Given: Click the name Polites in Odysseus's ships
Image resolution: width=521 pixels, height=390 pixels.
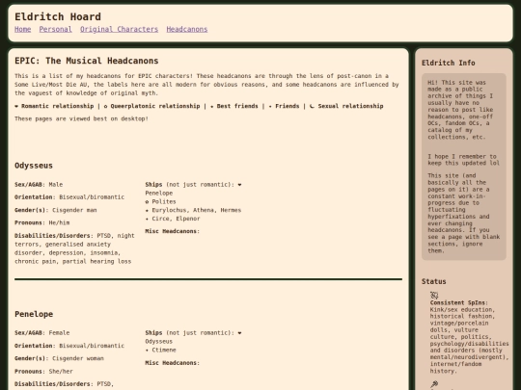Looking at the screenshot, I should tap(164, 201).
